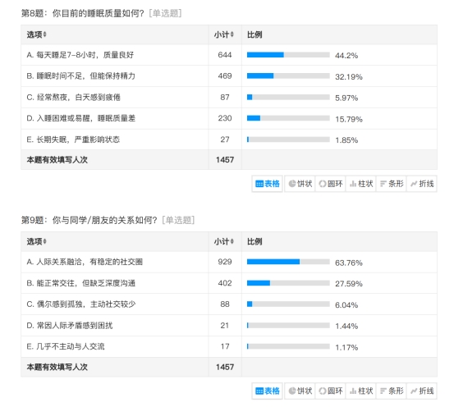
Task: Sort question 9 by 选项 column
Action: pyautogui.click(x=36, y=241)
